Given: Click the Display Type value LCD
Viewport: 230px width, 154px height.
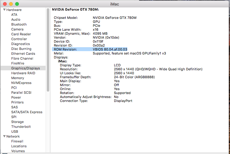Looking at the screenshot, I should point(117,65).
